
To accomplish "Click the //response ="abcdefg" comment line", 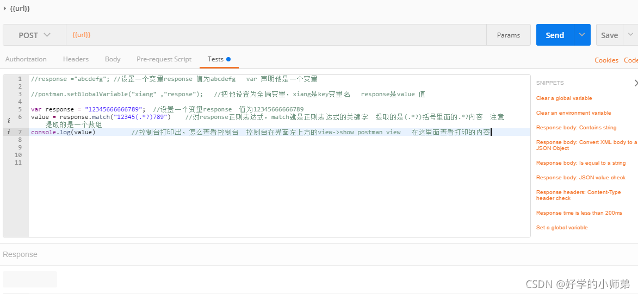I will 174,79.
